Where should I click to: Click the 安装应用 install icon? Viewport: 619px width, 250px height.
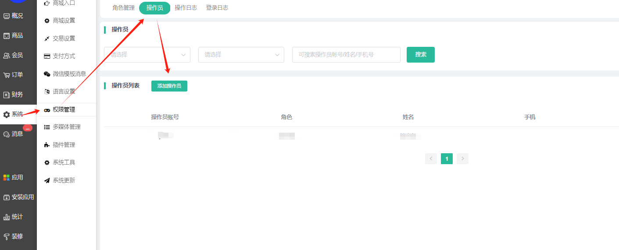(x=7, y=197)
